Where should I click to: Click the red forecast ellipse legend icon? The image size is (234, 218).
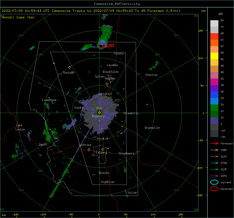214,189
